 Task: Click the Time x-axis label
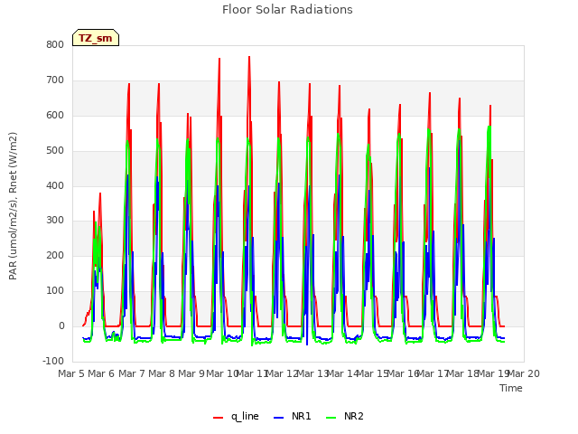511,388
